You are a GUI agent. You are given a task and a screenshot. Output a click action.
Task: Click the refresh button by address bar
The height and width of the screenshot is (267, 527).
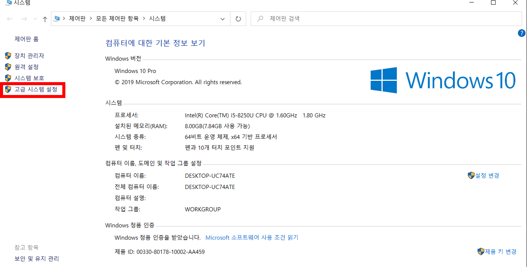tap(238, 19)
